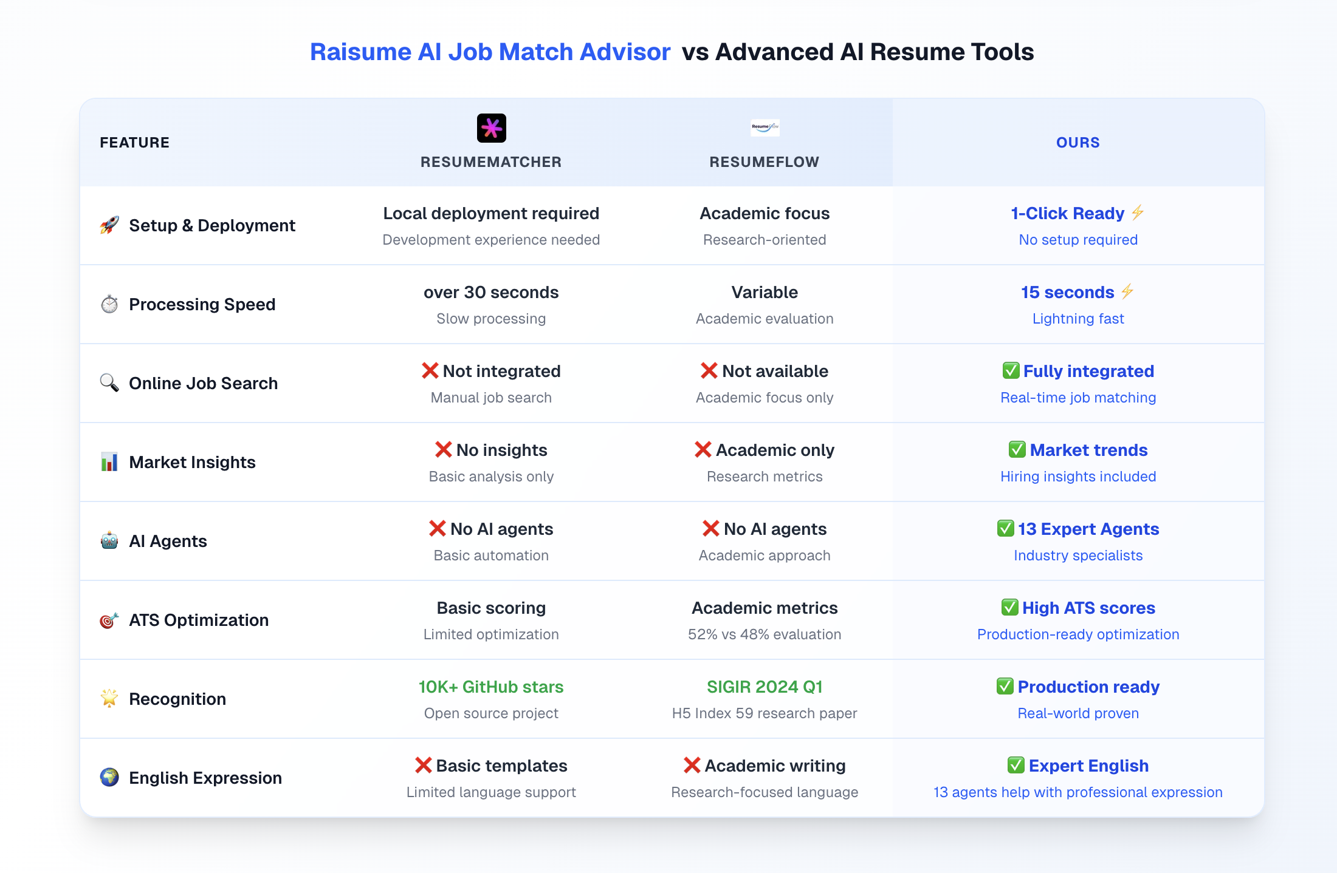The width and height of the screenshot is (1337, 873).
Task: Click the red X before Academic writing
Action: pyautogui.click(x=692, y=765)
